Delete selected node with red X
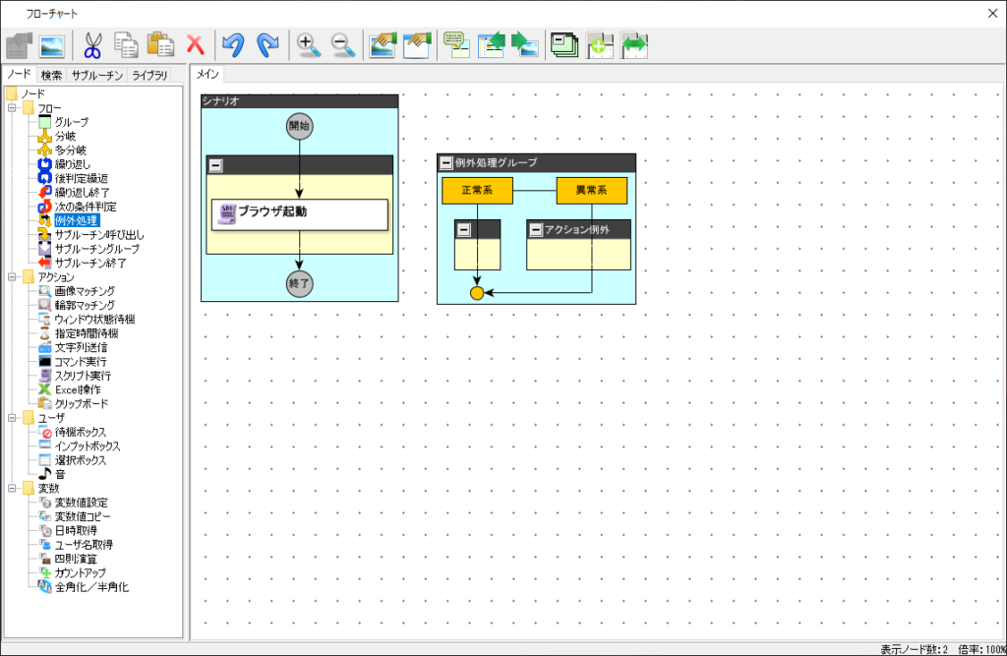The width and height of the screenshot is (1007, 656). (x=196, y=45)
